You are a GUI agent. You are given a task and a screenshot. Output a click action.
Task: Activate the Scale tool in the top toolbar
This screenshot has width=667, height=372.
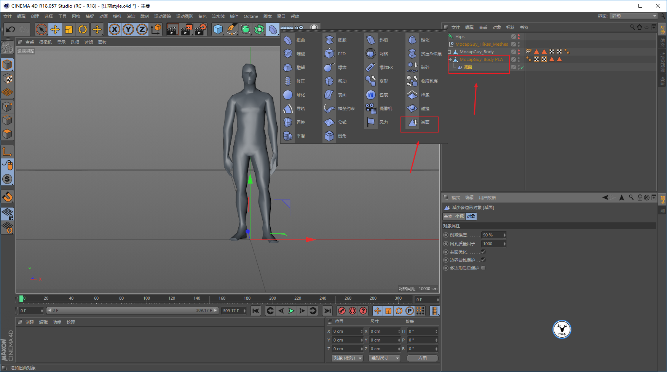pos(69,29)
